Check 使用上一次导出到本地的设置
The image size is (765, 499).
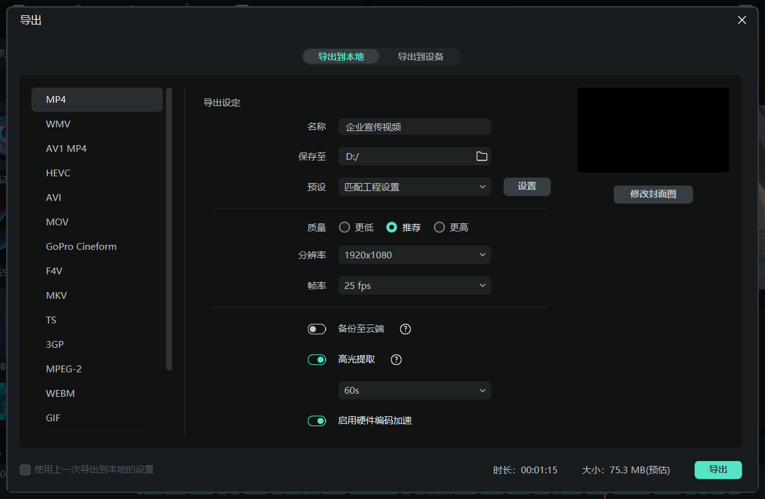point(25,470)
